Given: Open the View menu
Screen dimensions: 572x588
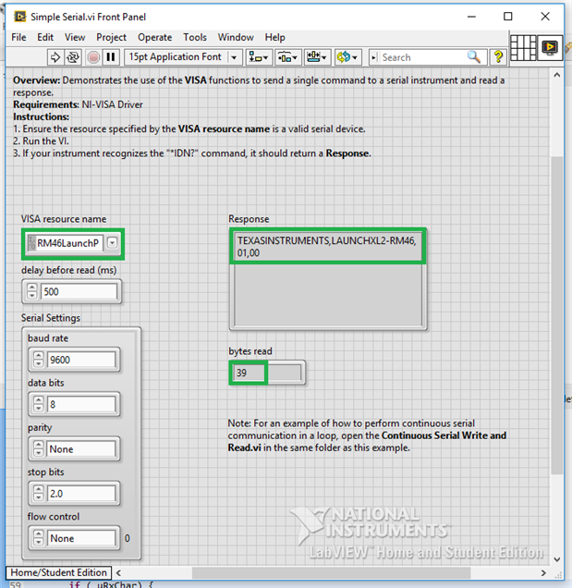Looking at the screenshot, I should click(x=75, y=38).
